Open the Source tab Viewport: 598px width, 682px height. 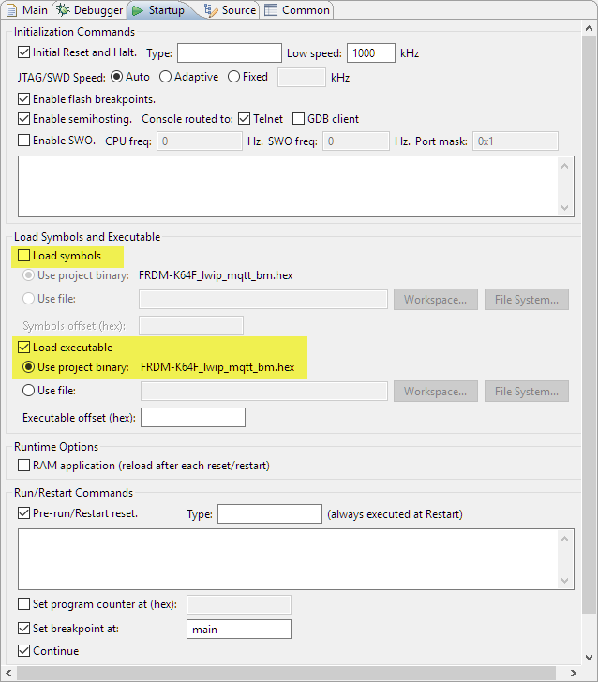point(231,10)
